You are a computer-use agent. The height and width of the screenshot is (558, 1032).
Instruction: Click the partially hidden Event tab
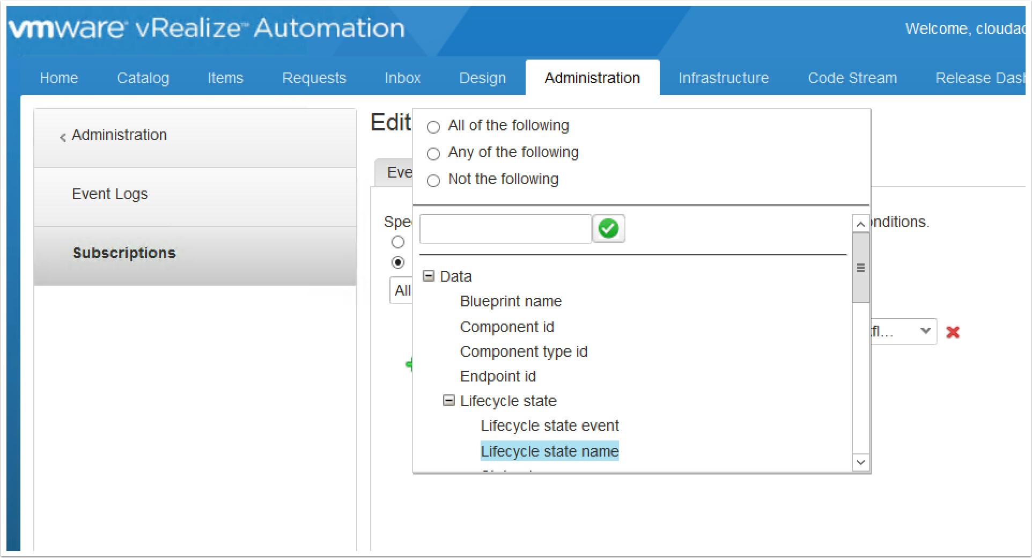point(394,173)
